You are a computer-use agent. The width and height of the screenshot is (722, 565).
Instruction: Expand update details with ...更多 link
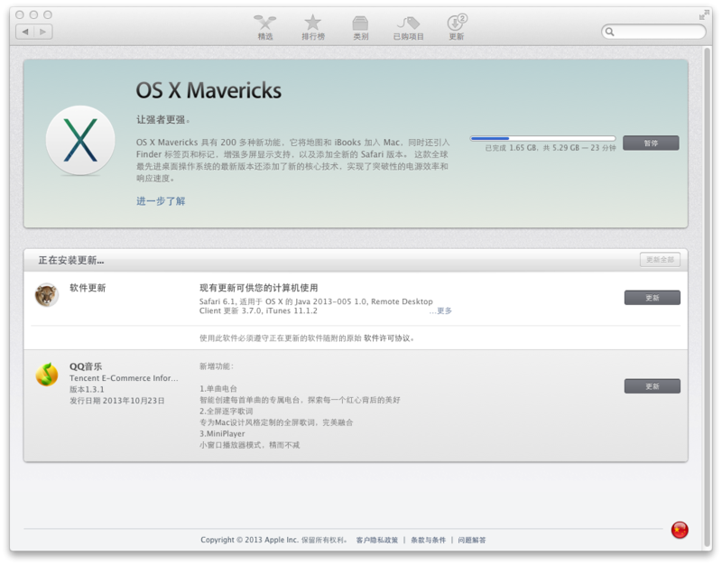pyautogui.click(x=440, y=310)
